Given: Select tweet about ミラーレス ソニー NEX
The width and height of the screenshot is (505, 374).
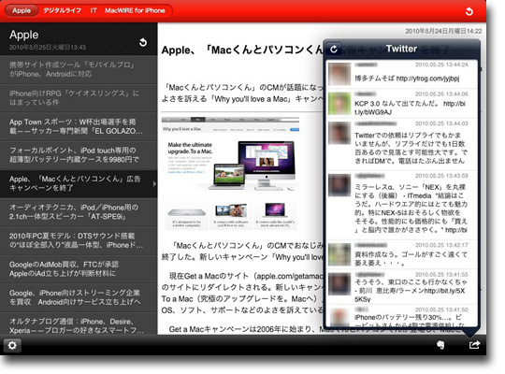Looking at the screenshot, I should point(401,205).
